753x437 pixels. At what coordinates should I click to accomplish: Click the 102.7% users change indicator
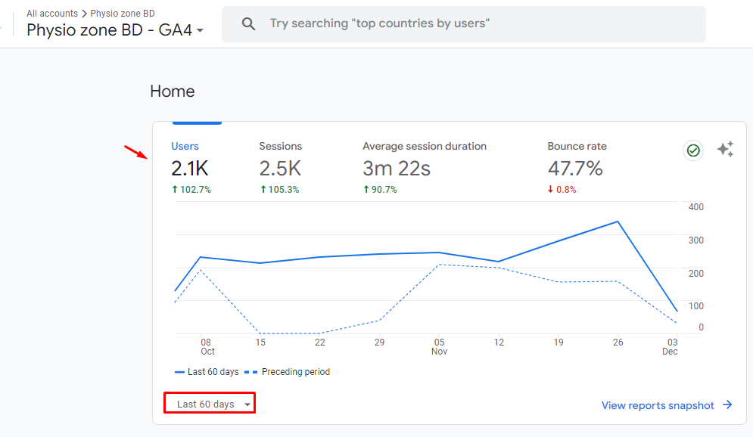click(x=191, y=190)
